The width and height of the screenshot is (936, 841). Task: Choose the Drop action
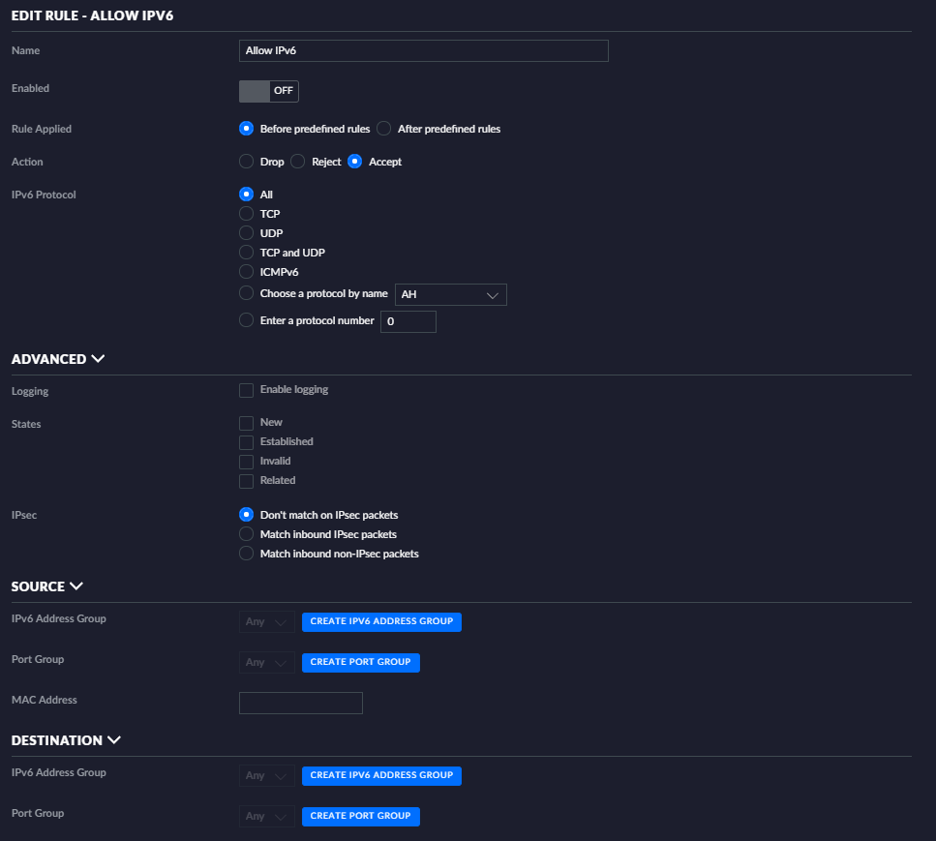(x=246, y=162)
